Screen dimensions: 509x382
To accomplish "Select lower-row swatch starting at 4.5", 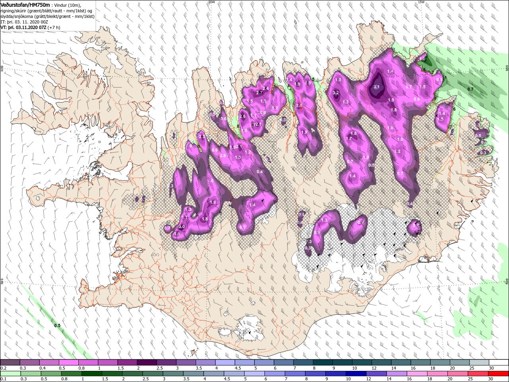I will pyautogui.click(x=234, y=374).
